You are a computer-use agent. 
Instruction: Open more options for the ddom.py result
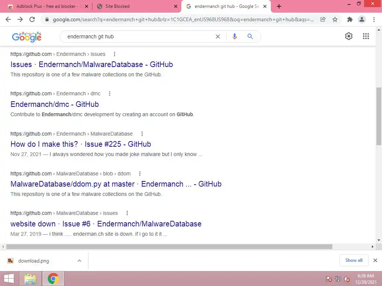pos(140,174)
